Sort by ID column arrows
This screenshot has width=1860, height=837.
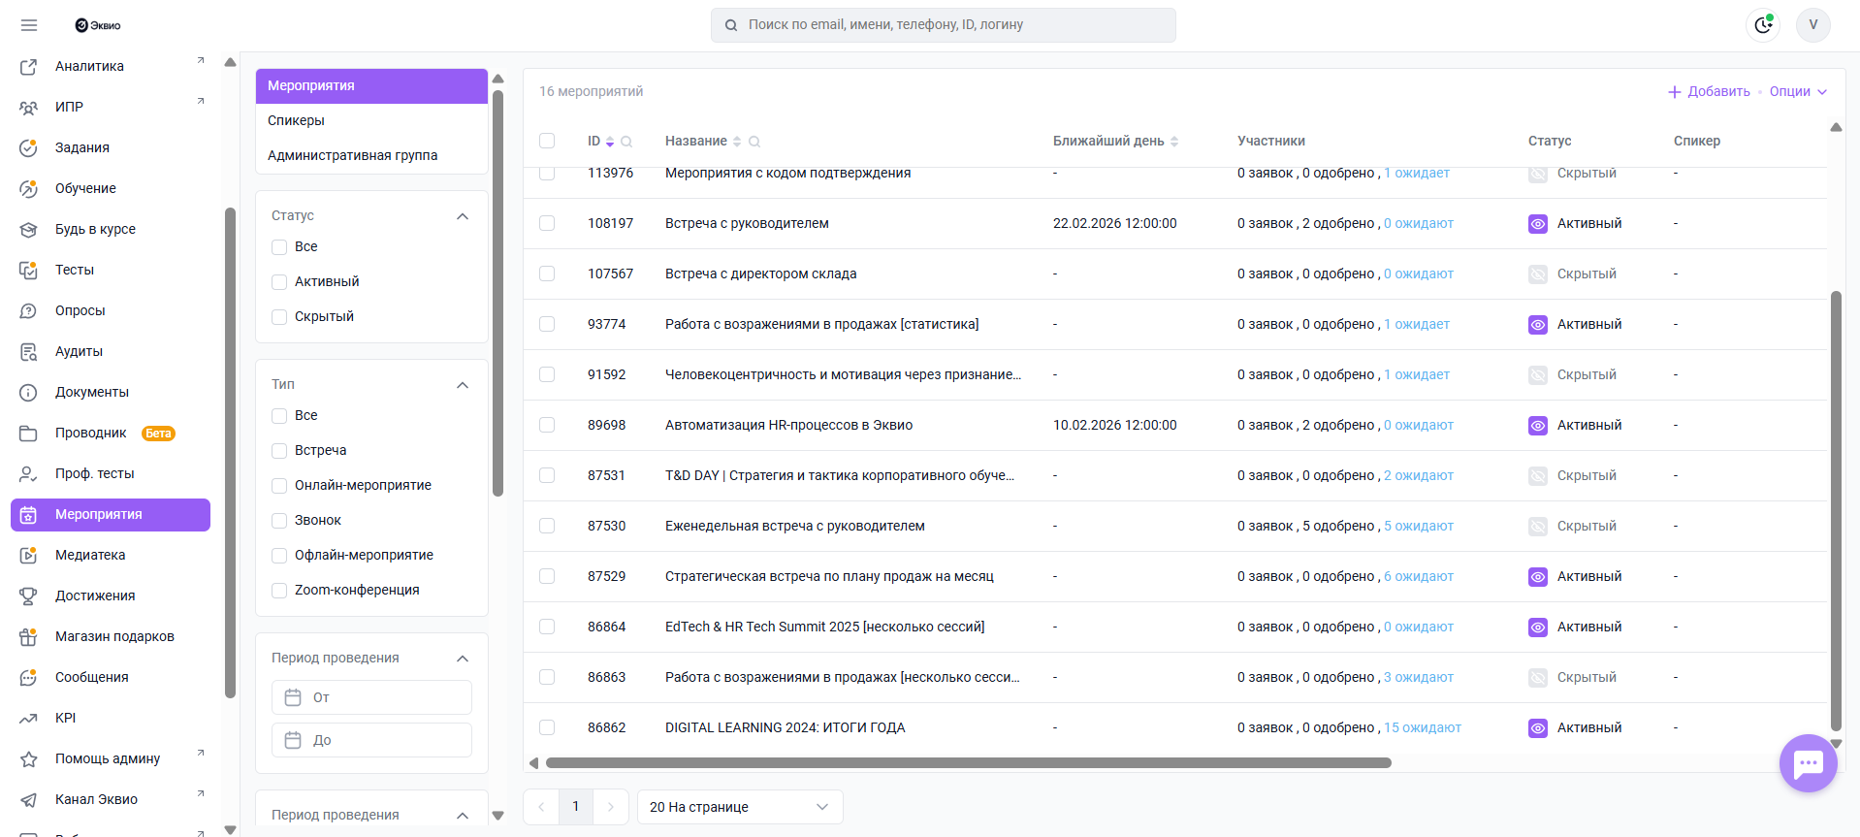coord(610,142)
